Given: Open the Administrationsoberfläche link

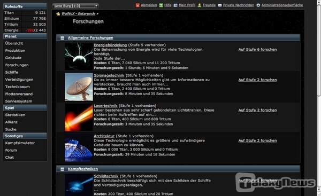Looking at the screenshot, I should [282, 5].
